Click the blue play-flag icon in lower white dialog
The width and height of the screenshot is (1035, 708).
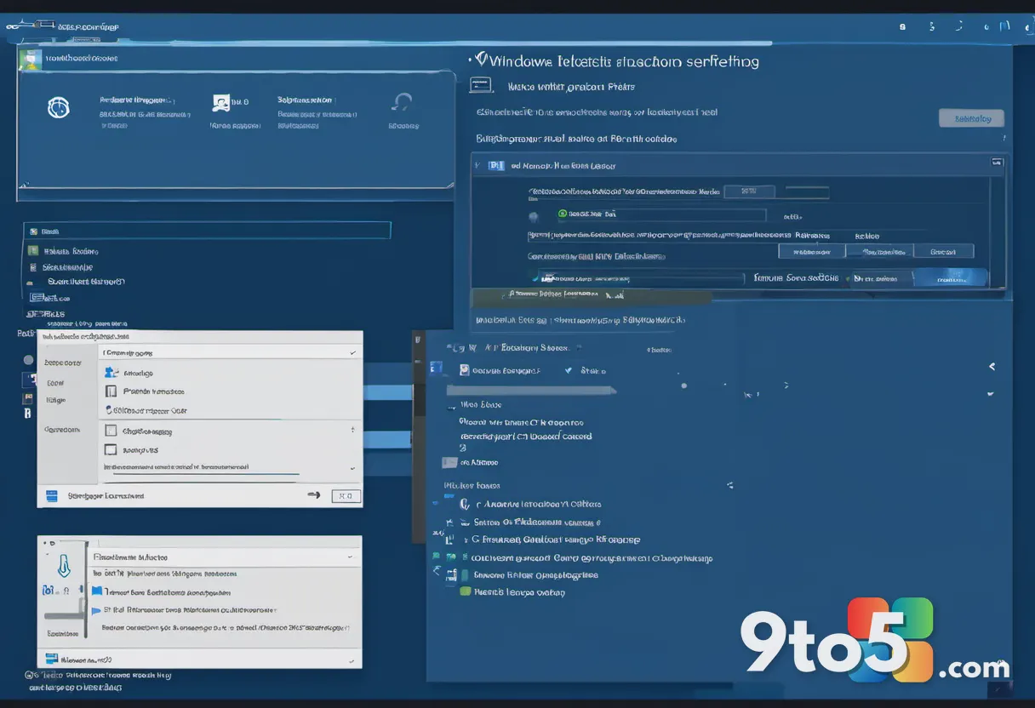[x=96, y=609]
